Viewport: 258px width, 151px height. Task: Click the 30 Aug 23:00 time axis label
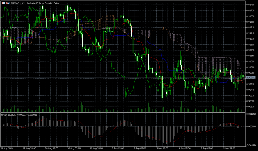pyautogui.click(x=96, y=149)
